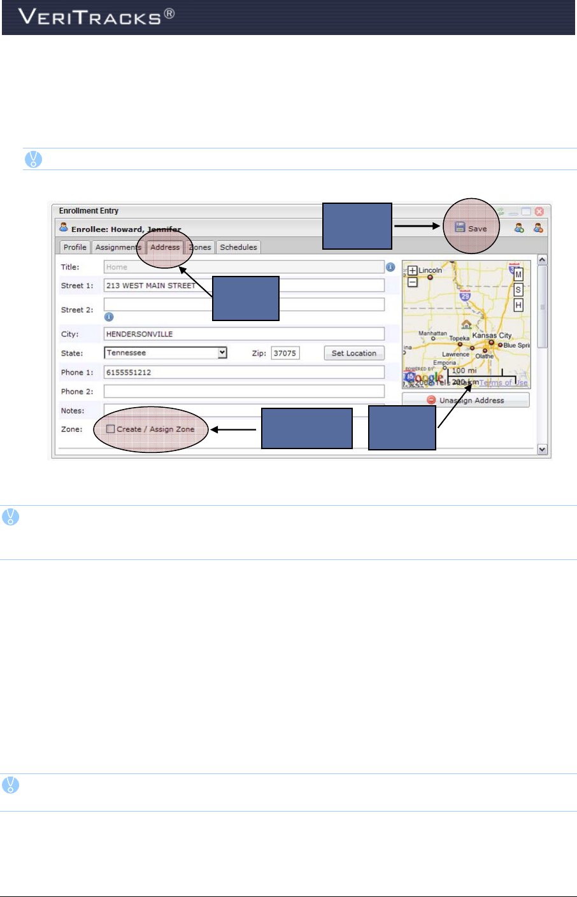This screenshot has width=577, height=897.
Task: Zoom out the map with the minus button
Action: [x=413, y=282]
